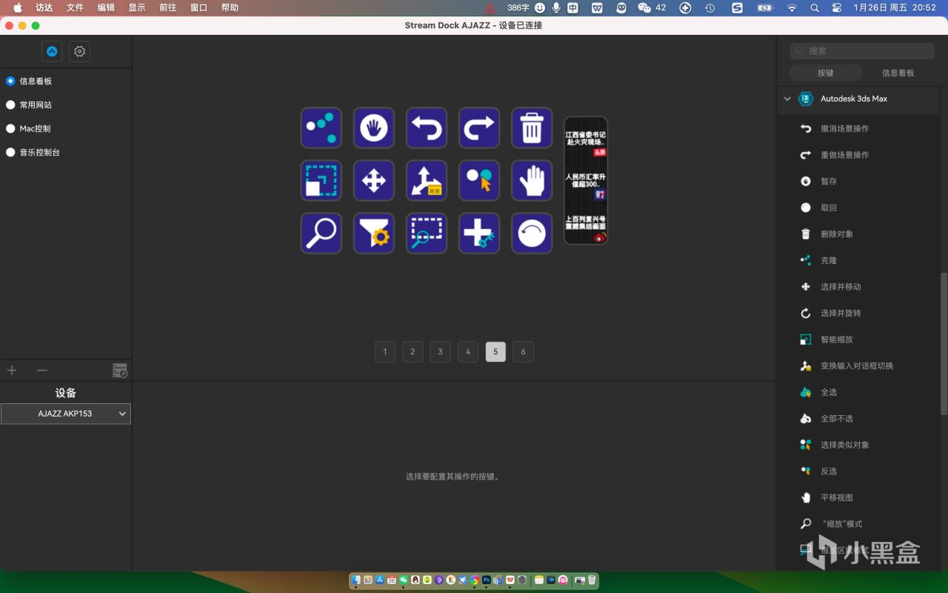The width and height of the screenshot is (948, 593).
Task: Select the funnel-with-gear key in the key grid
Action: tap(374, 233)
